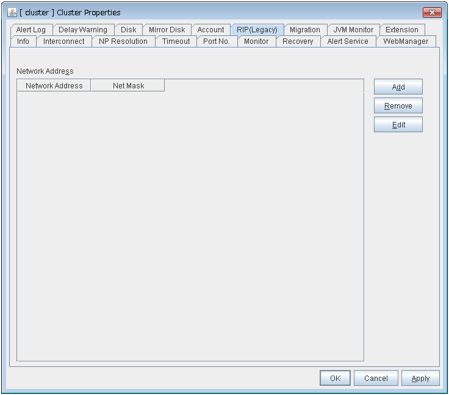449x395 pixels.
Task: Select the WebManager tab
Action: pos(406,41)
